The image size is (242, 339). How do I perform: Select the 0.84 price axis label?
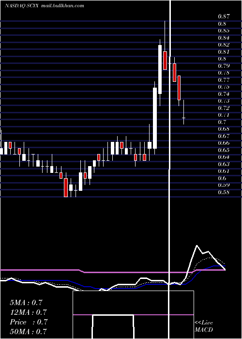point(224,38)
